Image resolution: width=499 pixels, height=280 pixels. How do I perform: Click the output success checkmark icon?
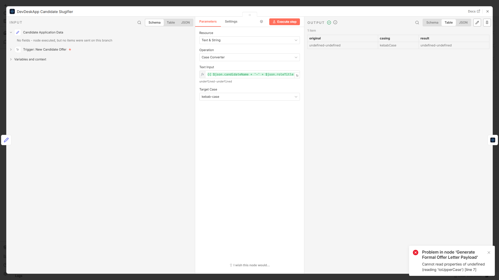pyautogui.click(x=329, y=23)
